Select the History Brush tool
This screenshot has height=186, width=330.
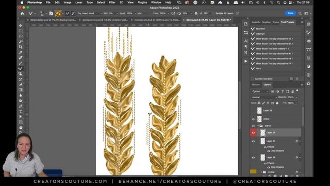click(x=21, y=79)
